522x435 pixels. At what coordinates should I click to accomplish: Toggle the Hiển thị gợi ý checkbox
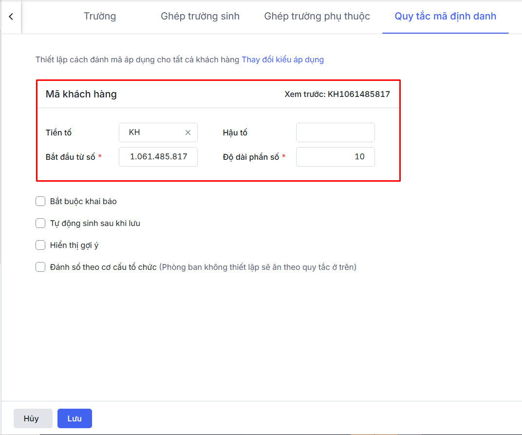pyautogui.click(x=40, y=245)
